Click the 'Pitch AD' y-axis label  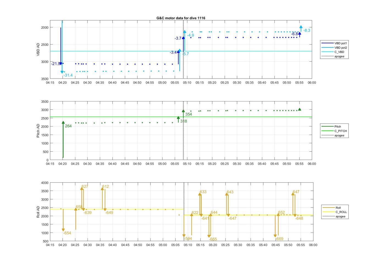point(38,131)
